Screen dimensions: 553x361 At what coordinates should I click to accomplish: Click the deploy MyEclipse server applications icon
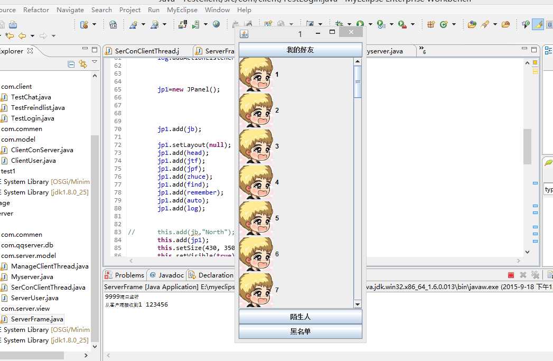coord(183,24)
